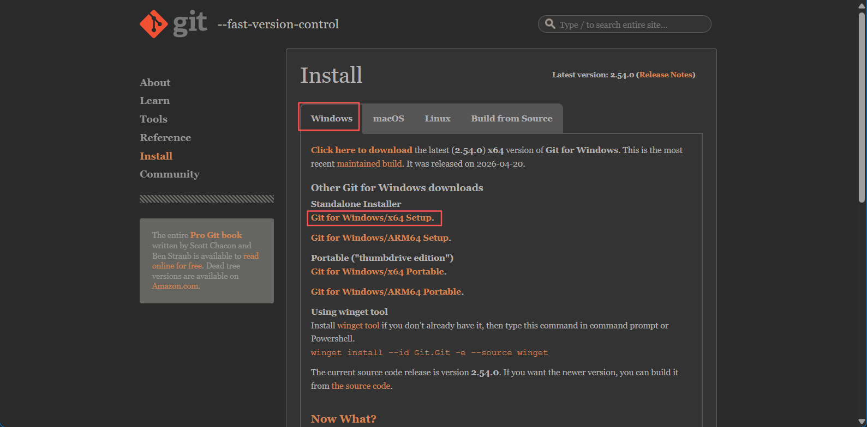Open the winget tool link
The height and width of the screenshot is (427, 867).
[x=358, y=326]
